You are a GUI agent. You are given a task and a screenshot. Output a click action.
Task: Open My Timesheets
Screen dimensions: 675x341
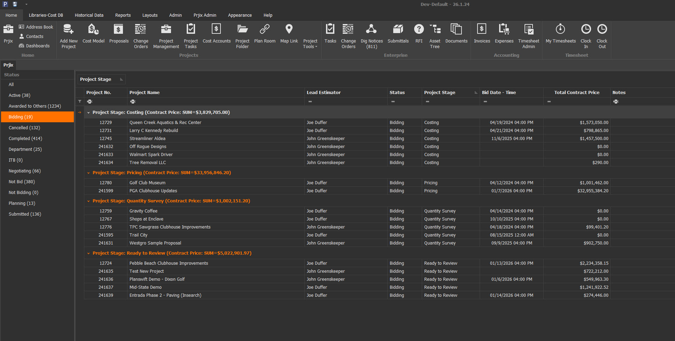(x=560, y=34)
